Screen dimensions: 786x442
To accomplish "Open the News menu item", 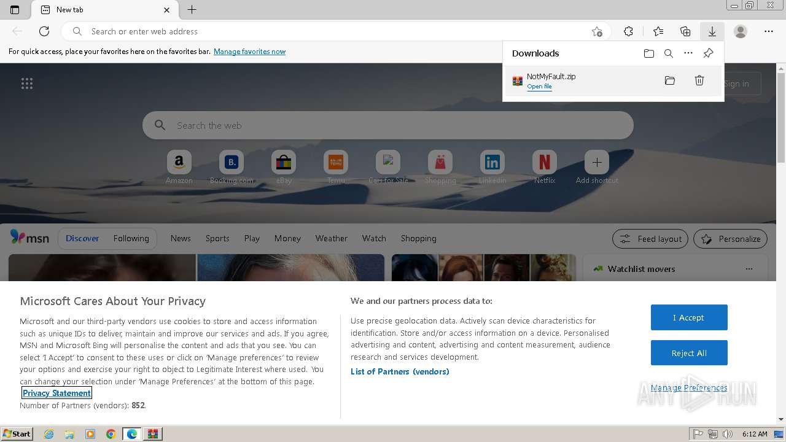I will tap(181, 238).
